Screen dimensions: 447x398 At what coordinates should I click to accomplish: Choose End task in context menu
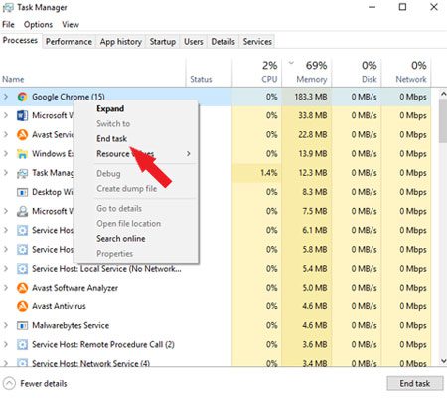[x=111, y=139]
